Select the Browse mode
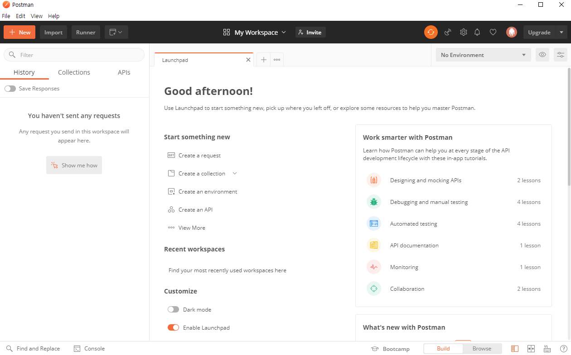The width and height of the screenshot is (571, 355). pos(482,349)
